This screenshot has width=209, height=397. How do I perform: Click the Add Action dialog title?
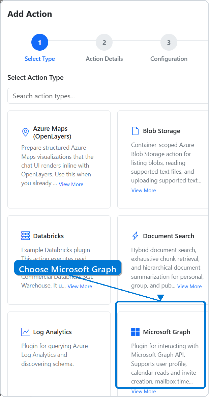coord(30,14)
